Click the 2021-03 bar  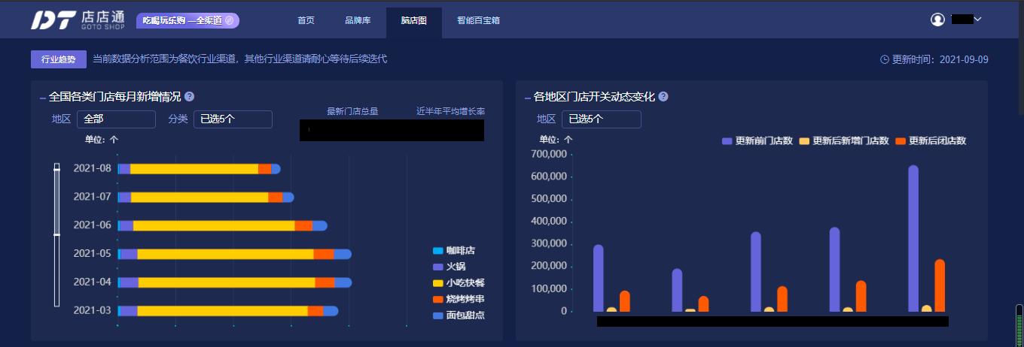(228, 311)
